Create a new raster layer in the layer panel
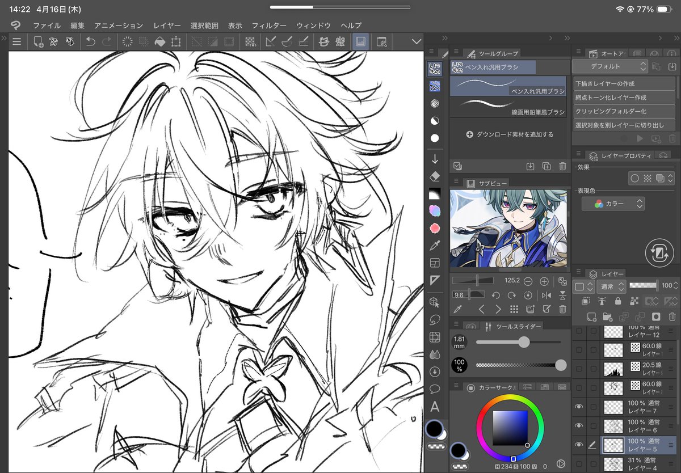 click(591, 317)
